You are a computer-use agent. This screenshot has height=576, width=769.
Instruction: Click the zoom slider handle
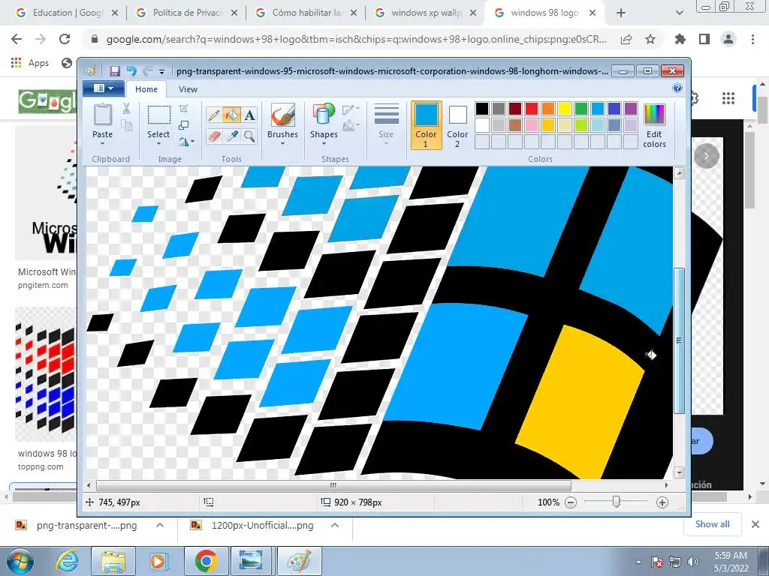click(617, 502)
